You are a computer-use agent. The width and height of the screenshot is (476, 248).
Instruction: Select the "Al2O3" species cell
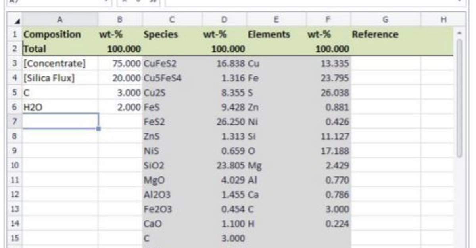coord(172,195)
